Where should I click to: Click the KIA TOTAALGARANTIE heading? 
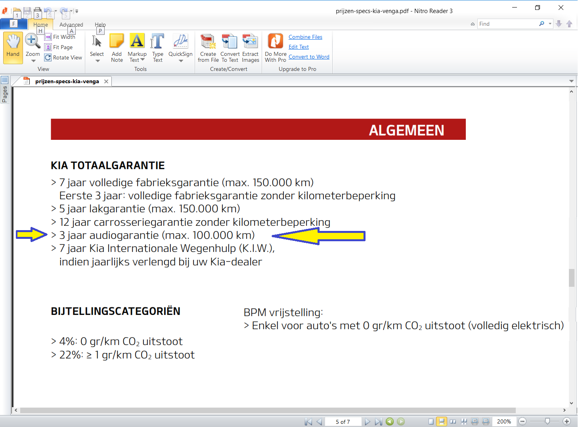[108, 166]
